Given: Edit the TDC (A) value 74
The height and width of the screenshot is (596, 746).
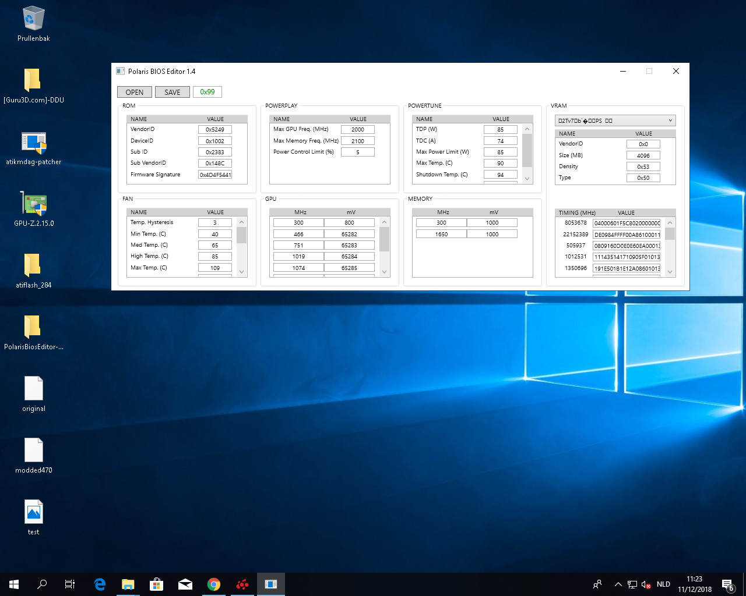Looking at the screenshot, I should point(501,141).
